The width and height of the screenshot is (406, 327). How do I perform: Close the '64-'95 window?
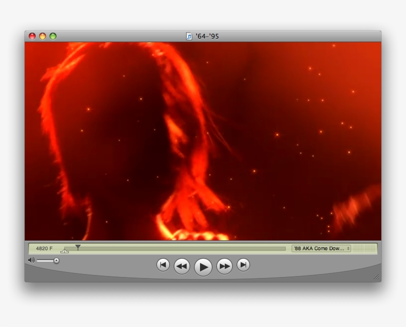(32, 36)
